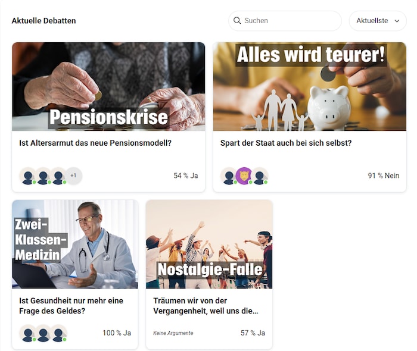417x351 pixels.
Task: Open the 'Träumen wir von der Vergangenheit' debate
Action: (x=206, y=306)
